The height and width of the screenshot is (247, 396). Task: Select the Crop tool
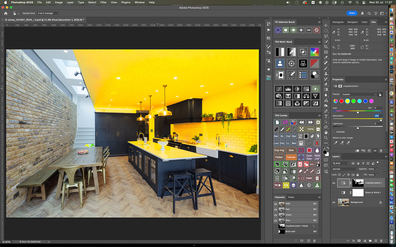coord(326,47)
